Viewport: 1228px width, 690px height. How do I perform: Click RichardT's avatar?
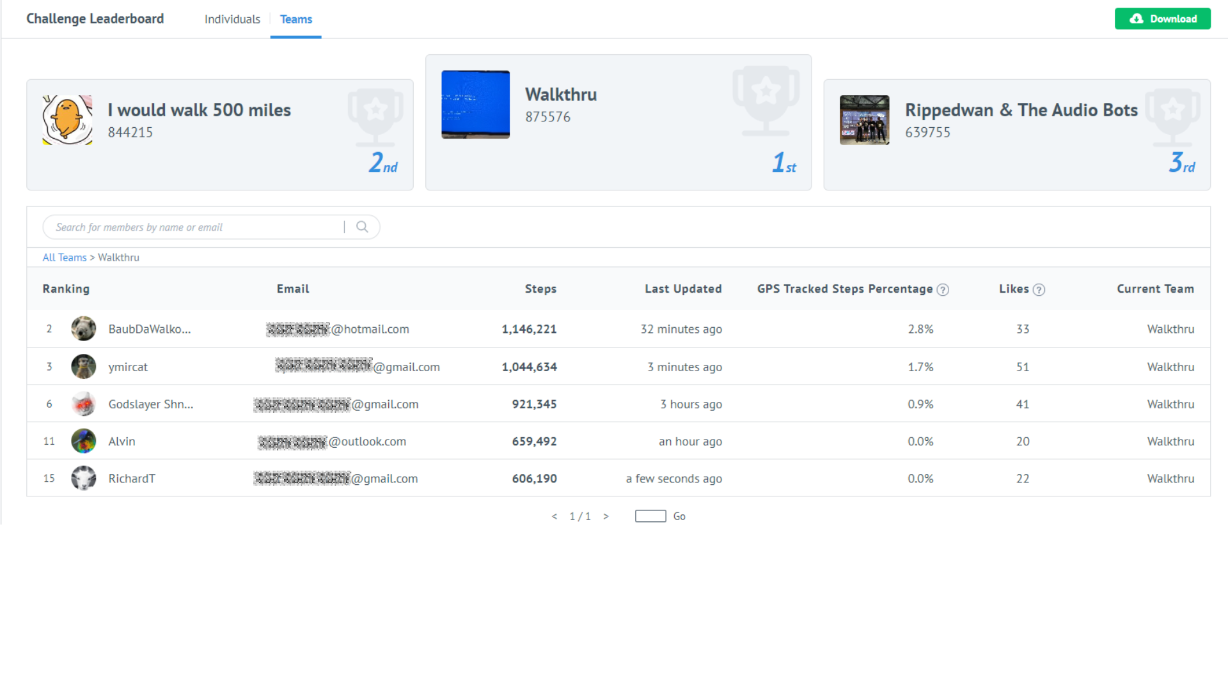point(83,478)
